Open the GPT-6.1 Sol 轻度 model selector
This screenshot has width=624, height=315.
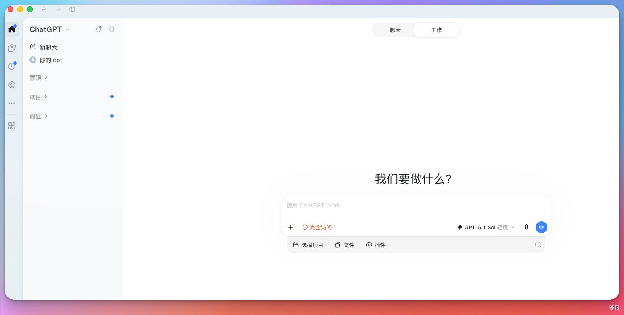click(486, 227)
